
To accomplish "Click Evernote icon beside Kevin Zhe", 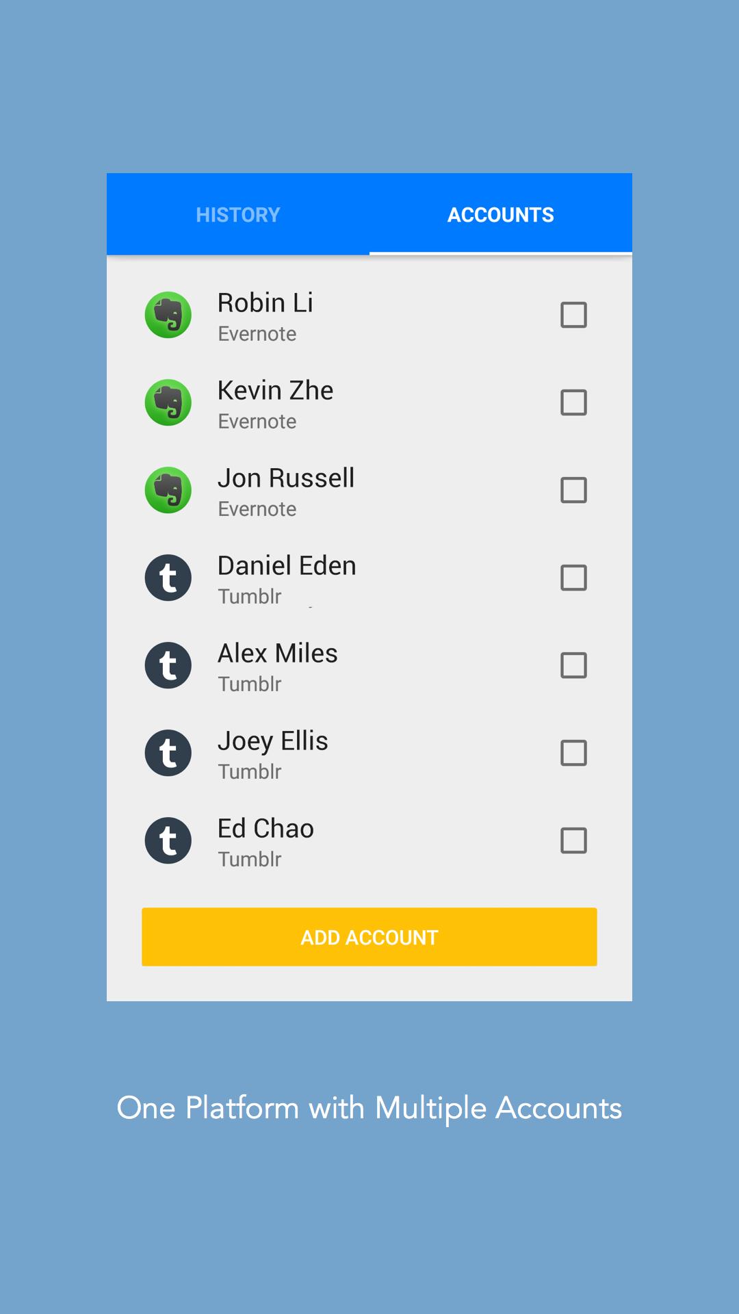I will tap(168, 402).
